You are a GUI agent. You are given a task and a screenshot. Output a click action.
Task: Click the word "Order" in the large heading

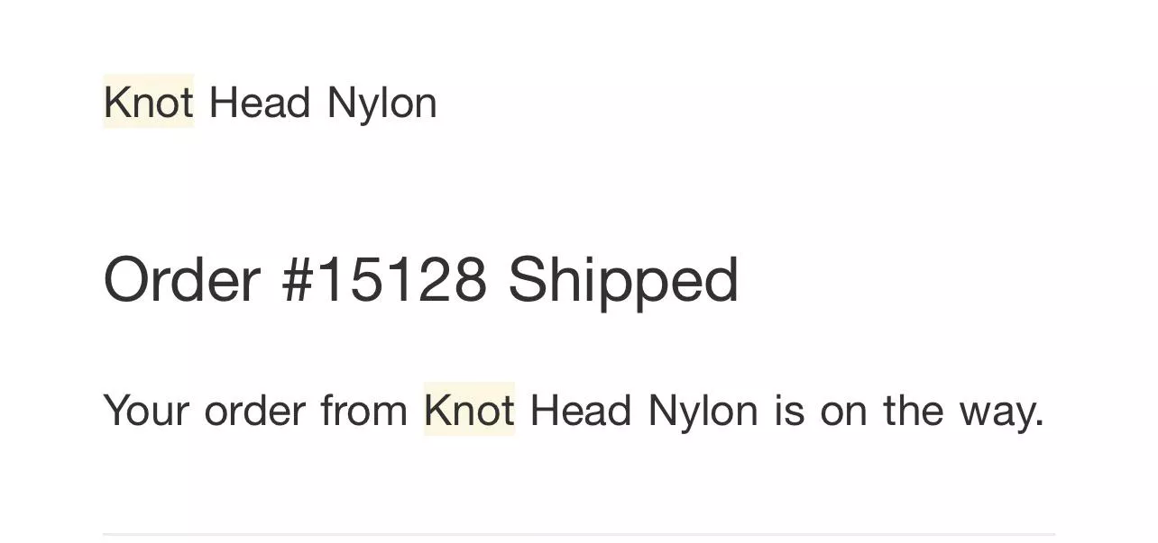[182, 279]
